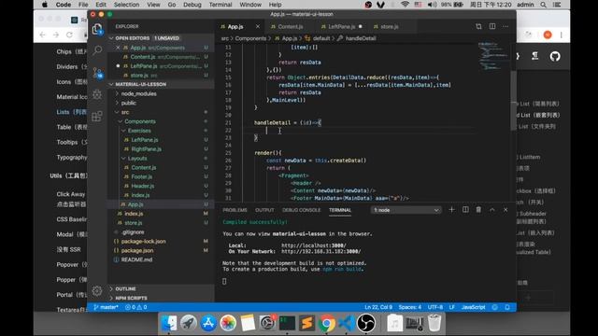Expand the node_modules folder
This screenshot has width=598, height=336.
tap(138, 93)
